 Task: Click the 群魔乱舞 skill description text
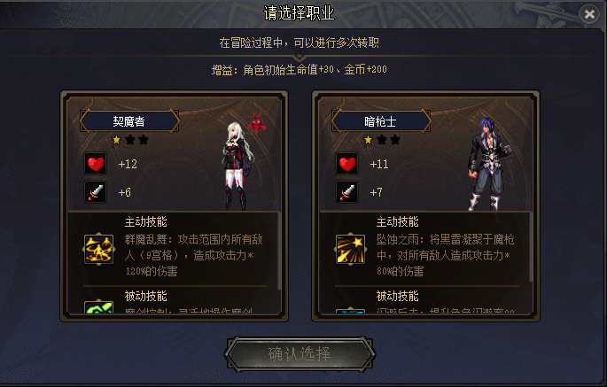(193, 255)
